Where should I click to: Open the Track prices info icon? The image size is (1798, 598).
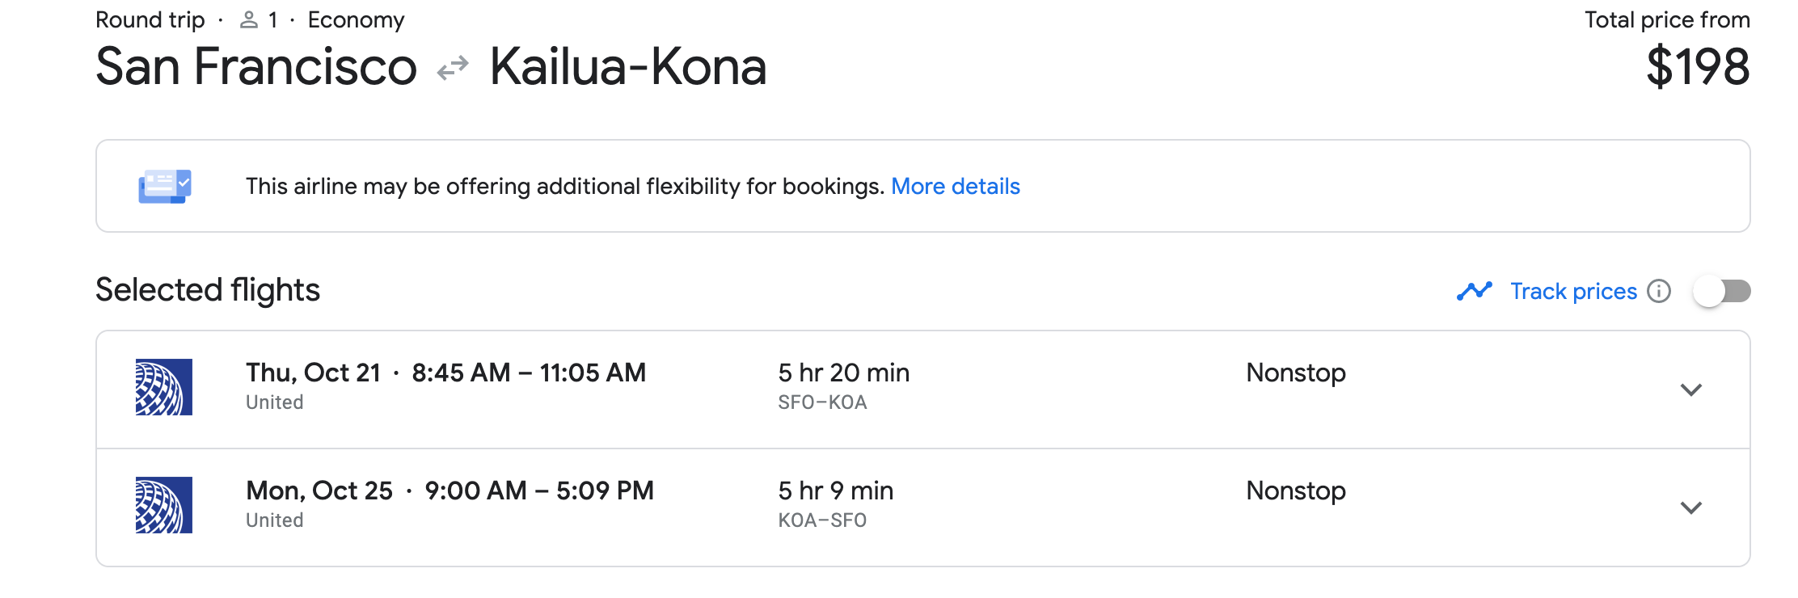pyautogui.click(x=1659, y=291)
